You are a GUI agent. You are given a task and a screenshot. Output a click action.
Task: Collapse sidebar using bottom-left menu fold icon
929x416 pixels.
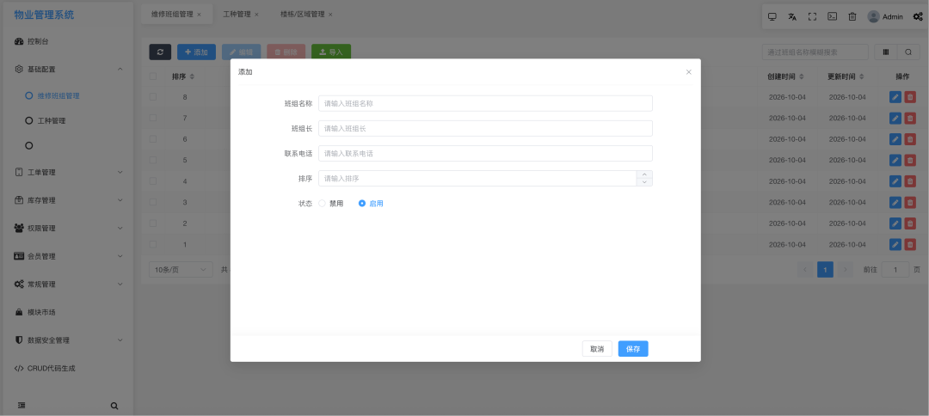click(x=22, y=406)
